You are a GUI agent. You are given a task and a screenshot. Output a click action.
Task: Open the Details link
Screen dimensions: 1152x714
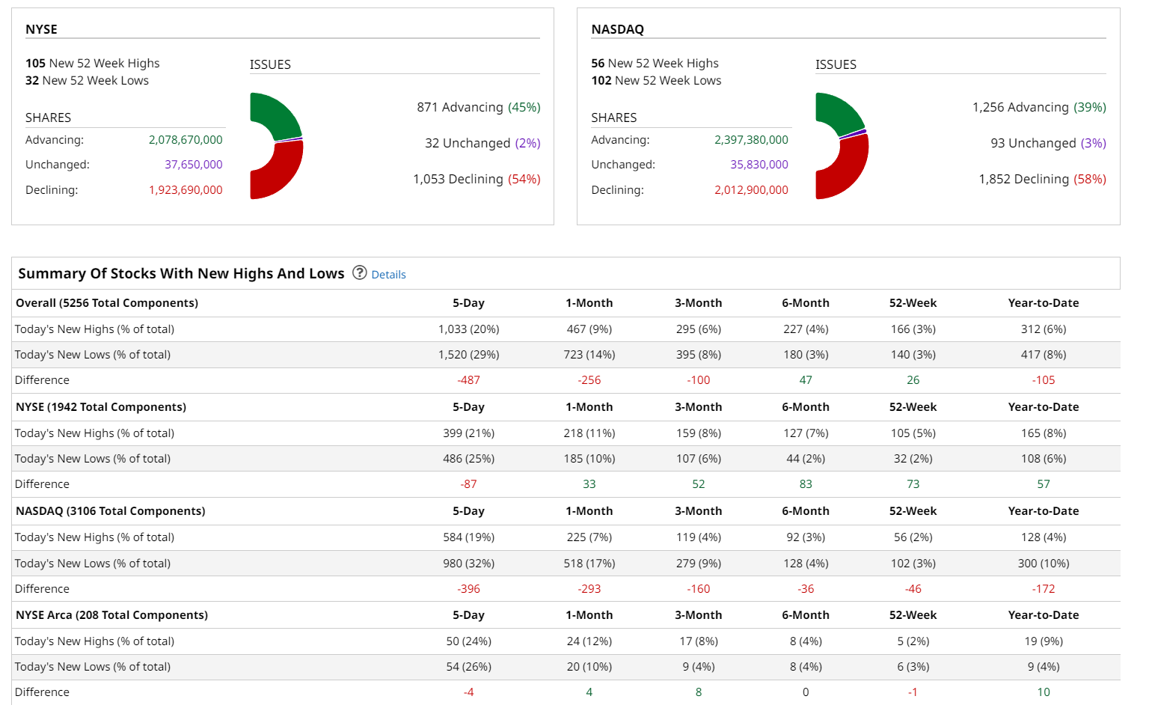(388, 275)
